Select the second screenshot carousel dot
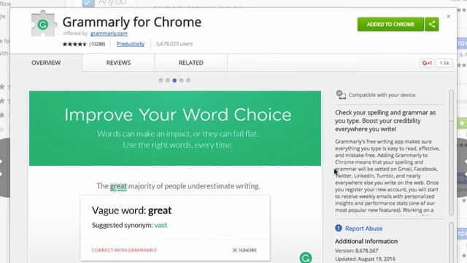 [168, 80]
